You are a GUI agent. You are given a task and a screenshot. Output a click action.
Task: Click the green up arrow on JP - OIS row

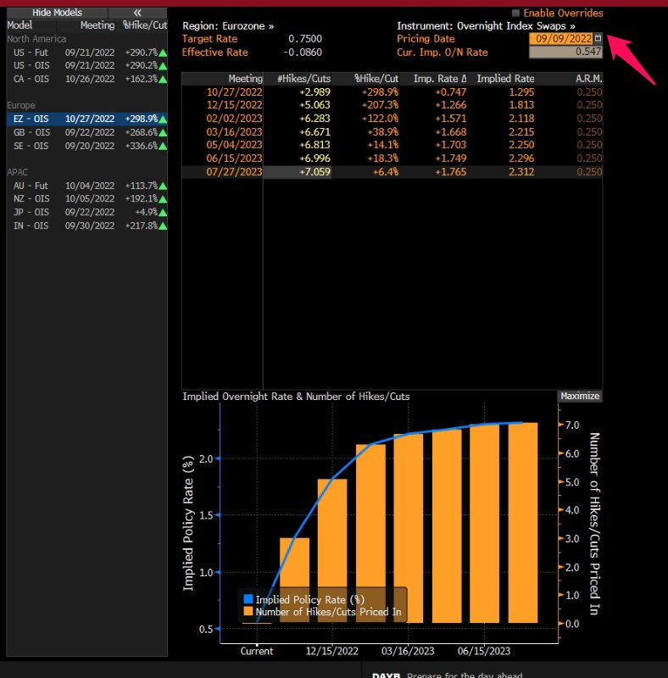click(x=163, y=213)
